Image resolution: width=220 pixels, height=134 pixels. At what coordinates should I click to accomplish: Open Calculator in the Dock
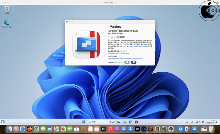pos(157,129)
